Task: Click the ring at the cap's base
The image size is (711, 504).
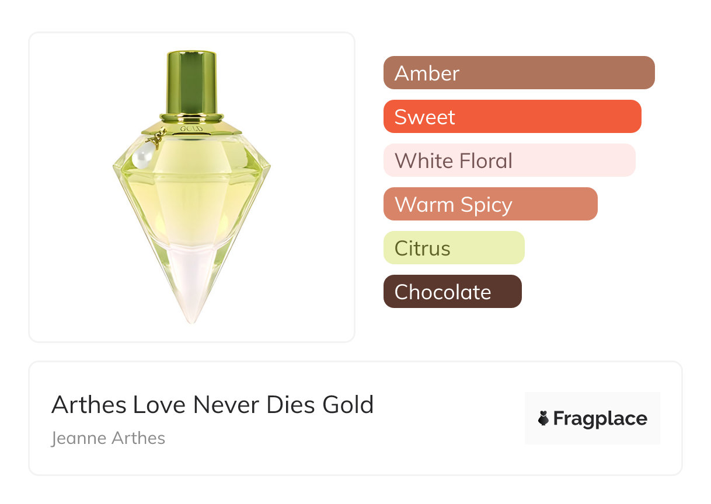Action: [191, 117]
